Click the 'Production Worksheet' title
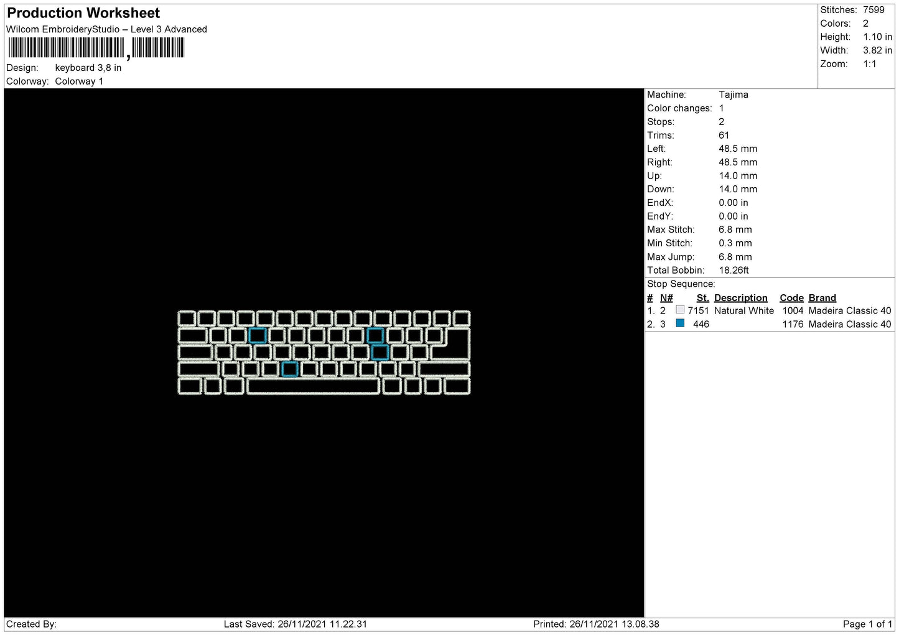The width and height of the screenshot is (899, 635). (x=83, y=13)
